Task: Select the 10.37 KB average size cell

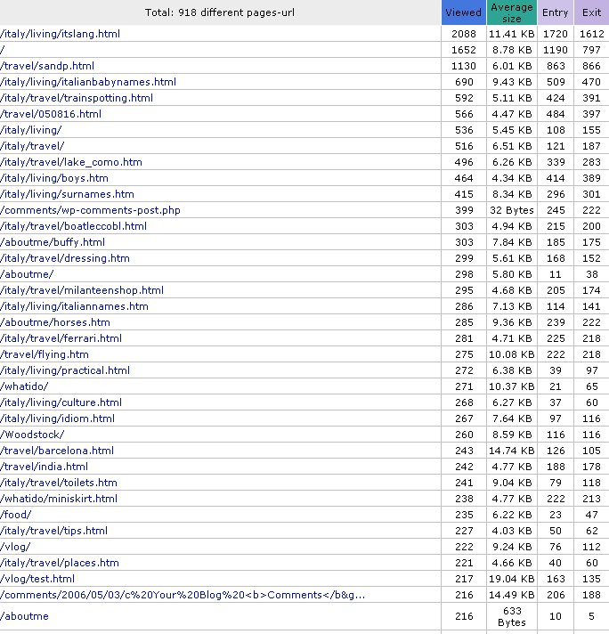Action: point(512,387)
